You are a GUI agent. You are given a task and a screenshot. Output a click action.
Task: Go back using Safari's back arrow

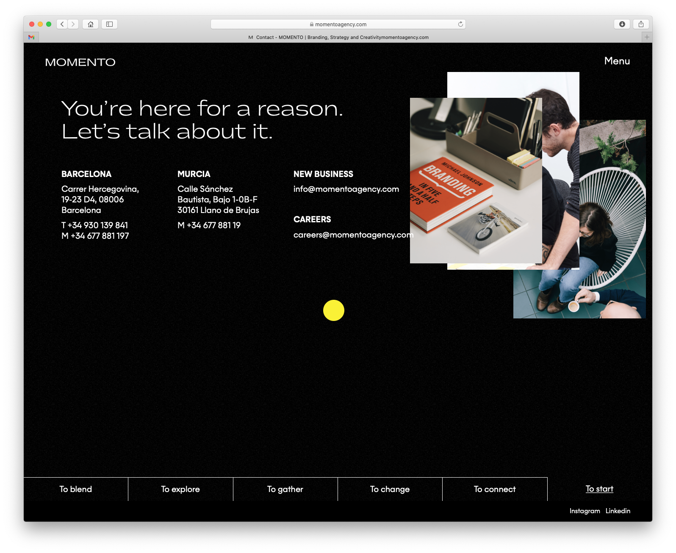pos(62,24)
